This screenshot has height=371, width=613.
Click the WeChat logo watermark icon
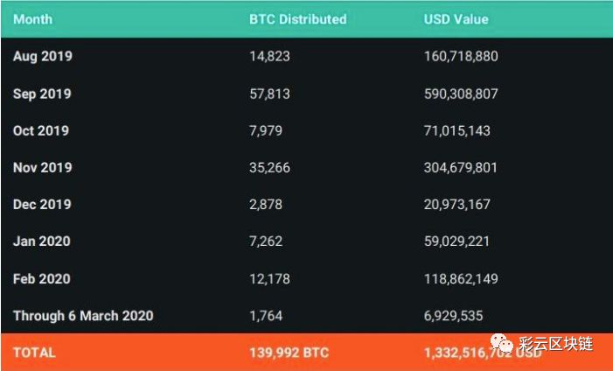pyautogui.click(x=502, y=343)
